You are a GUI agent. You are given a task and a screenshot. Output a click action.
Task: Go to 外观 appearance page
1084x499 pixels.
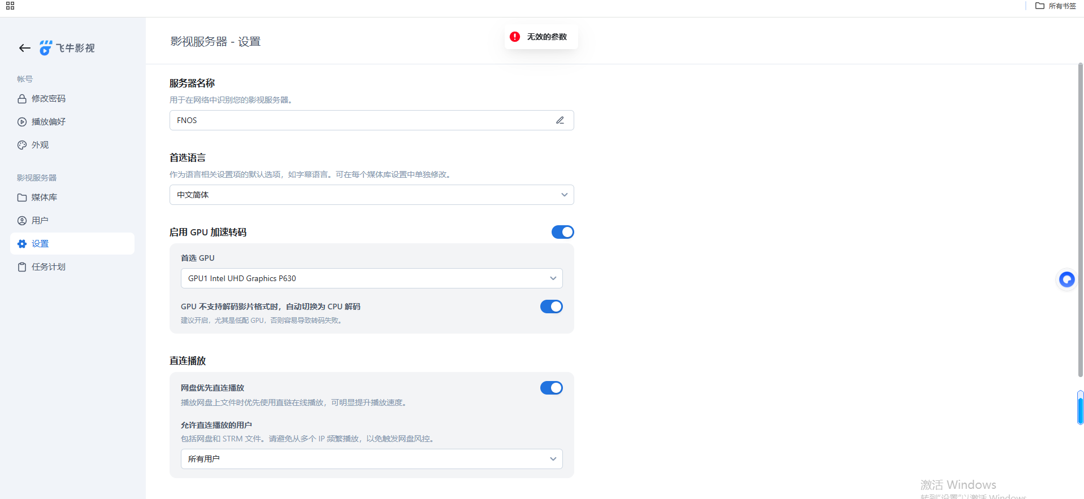pos(72,145)
